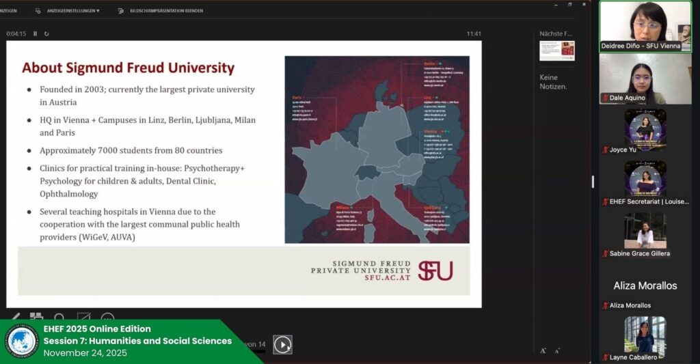Reset the presentation timer
Viewport: 700px width, 364px height.
click(46, 33)
